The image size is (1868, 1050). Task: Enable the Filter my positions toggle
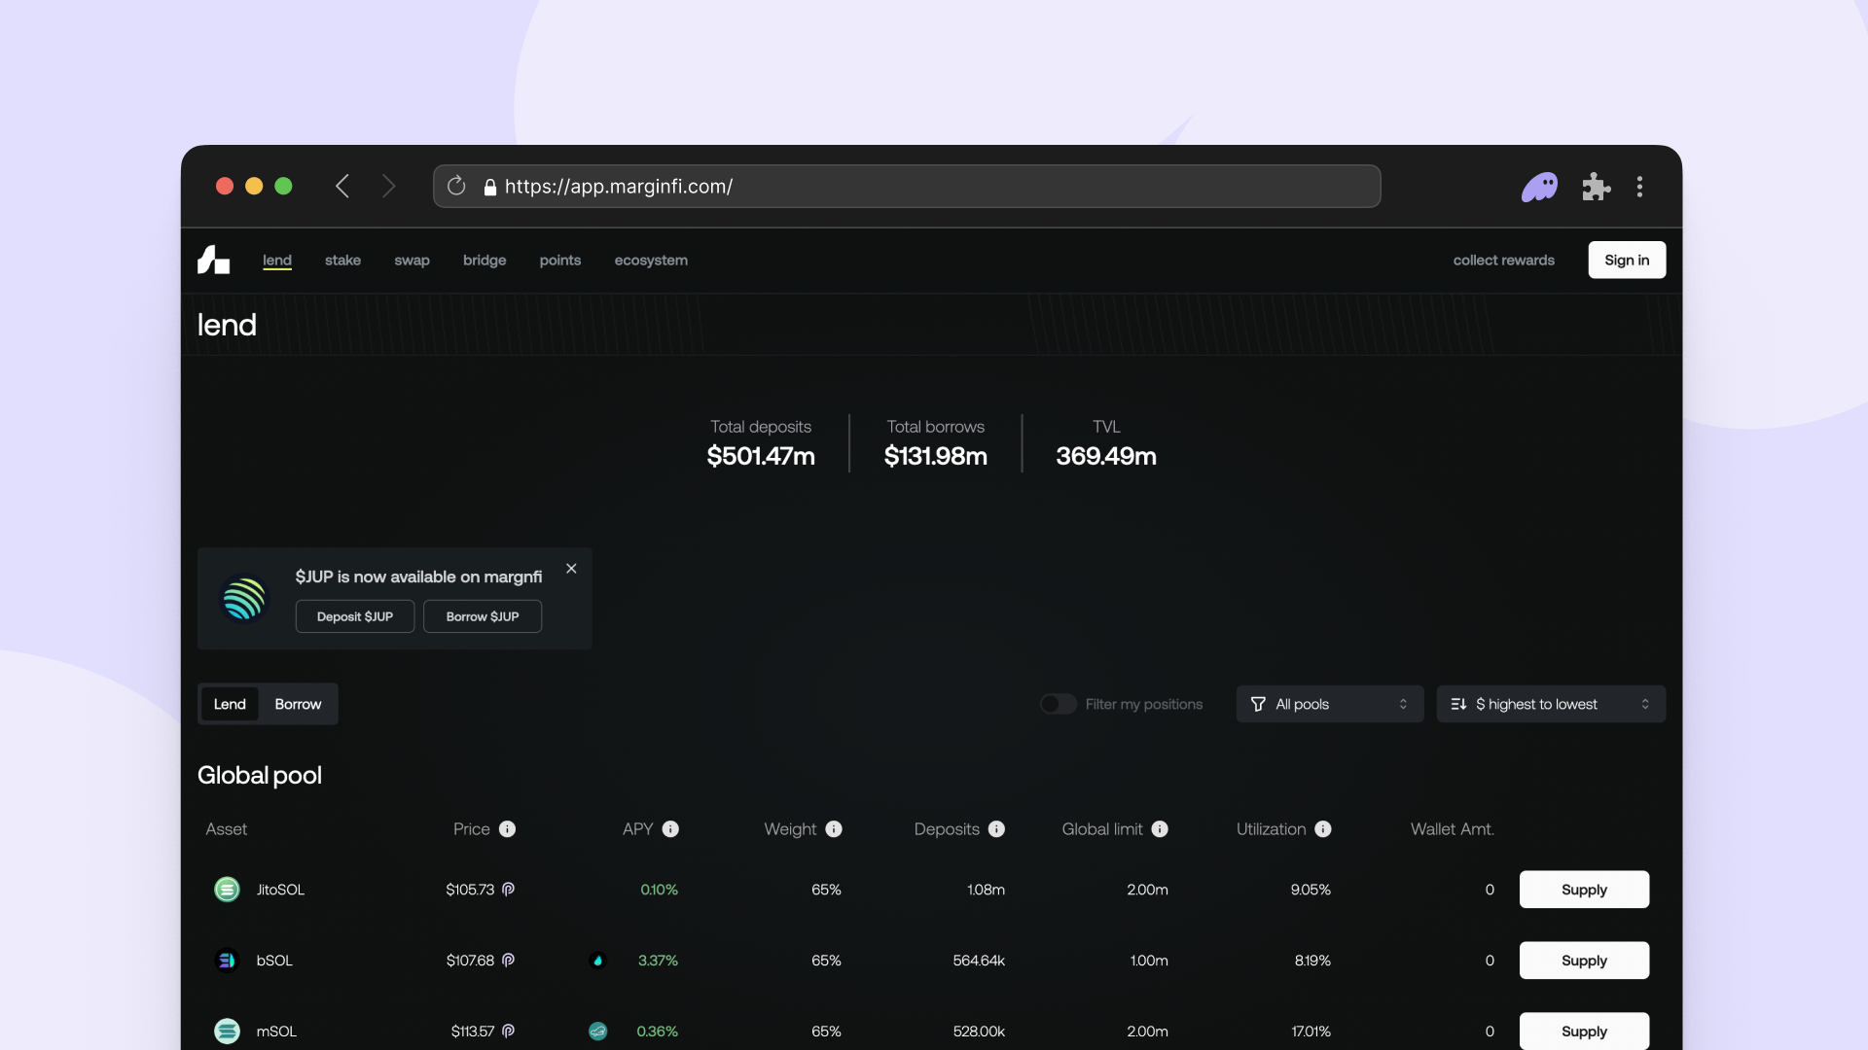(1058, 704)
